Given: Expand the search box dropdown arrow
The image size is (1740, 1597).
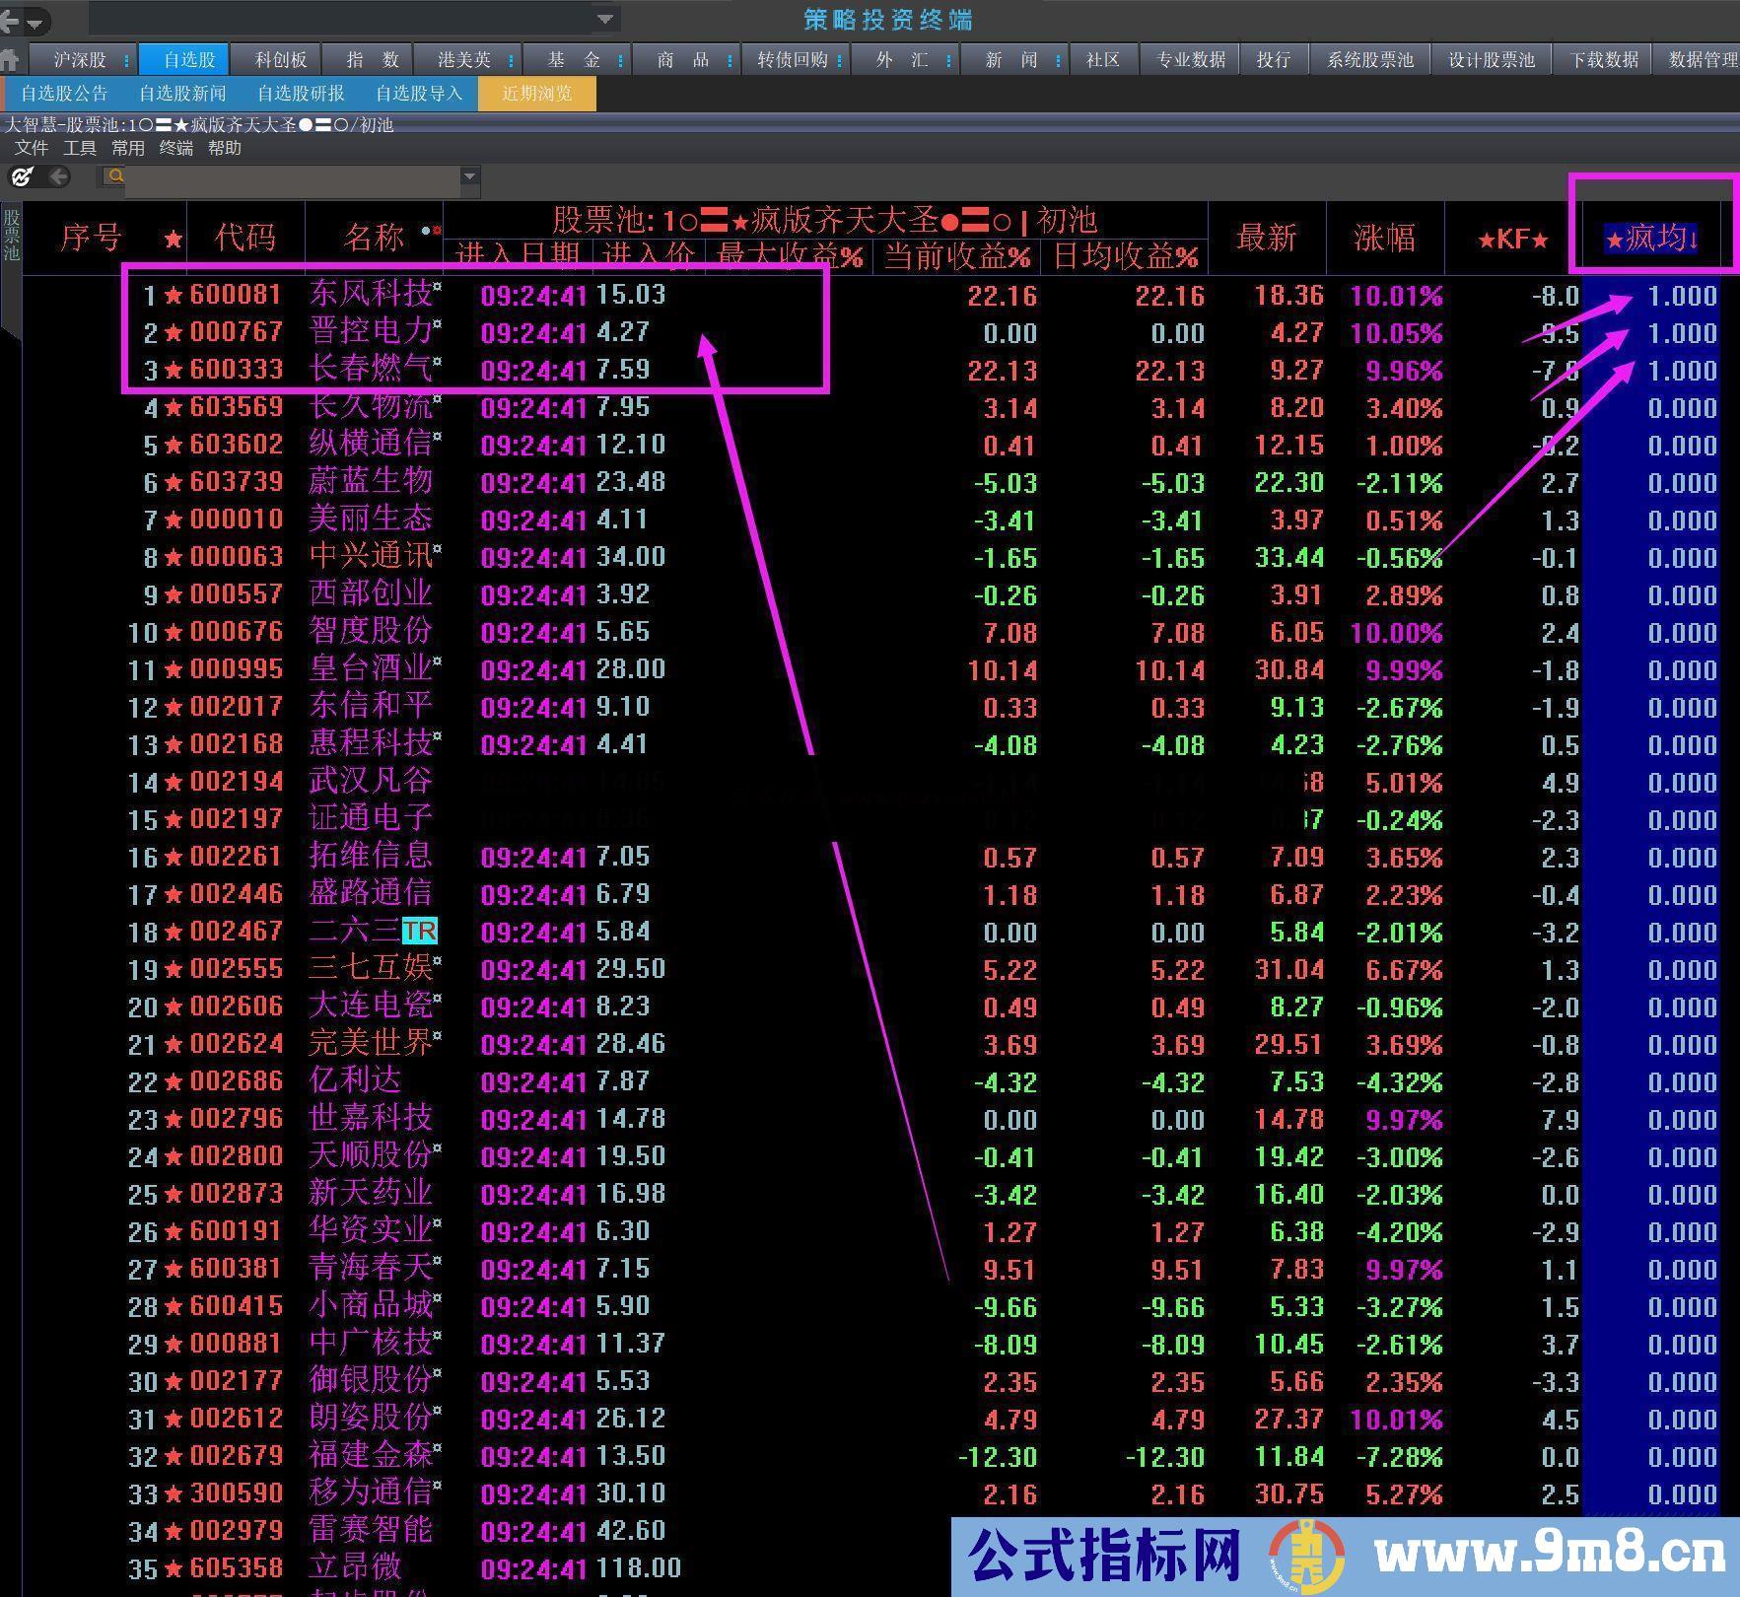Looking at the screenshot, I should (x=469, y=176).
